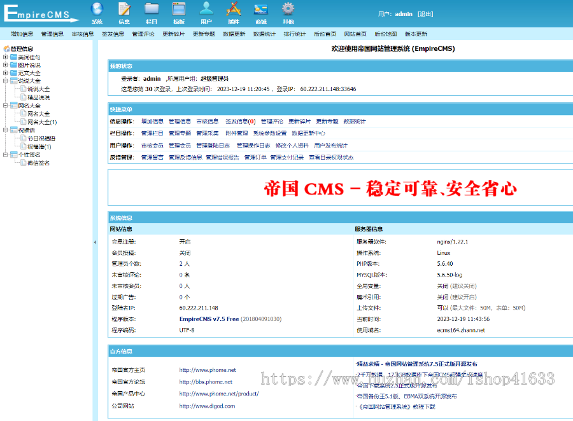Open 管理栏目 in the quick menu
The height and width of the screenshot is (421, 573).
click(x=152, y=134)
